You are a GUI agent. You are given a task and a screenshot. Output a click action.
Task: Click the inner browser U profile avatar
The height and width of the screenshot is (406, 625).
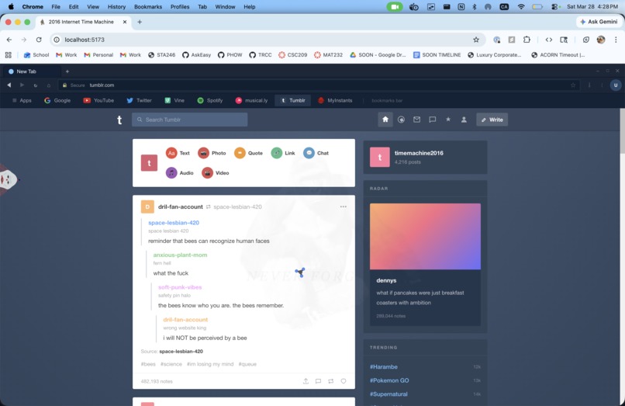tap(616, 85)
